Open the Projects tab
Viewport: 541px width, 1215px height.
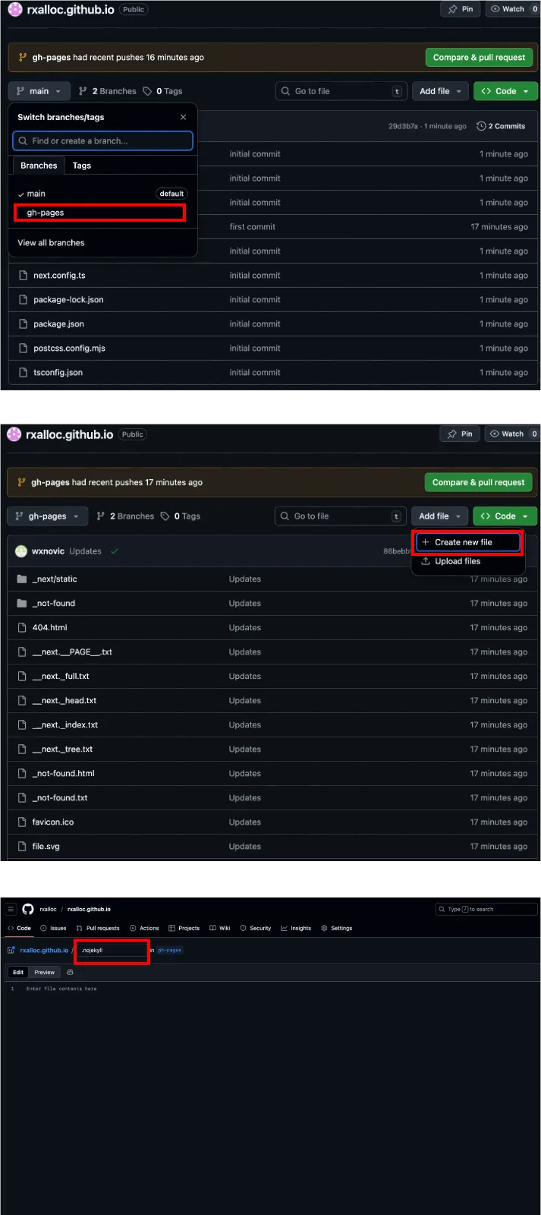pyautogui.click(x=184, y=928)
